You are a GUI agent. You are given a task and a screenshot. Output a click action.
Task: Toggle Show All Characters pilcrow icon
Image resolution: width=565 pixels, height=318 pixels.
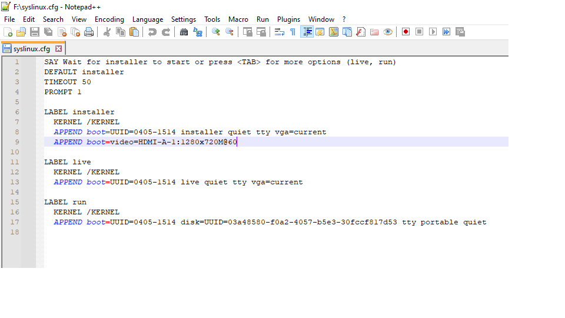click(x=293, y=32)
